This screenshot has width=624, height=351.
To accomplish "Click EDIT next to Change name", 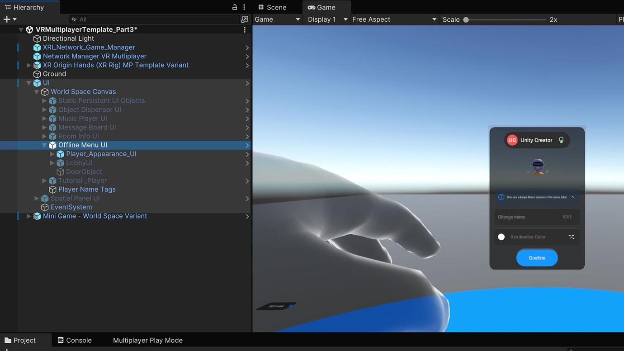I will (567, 217).
